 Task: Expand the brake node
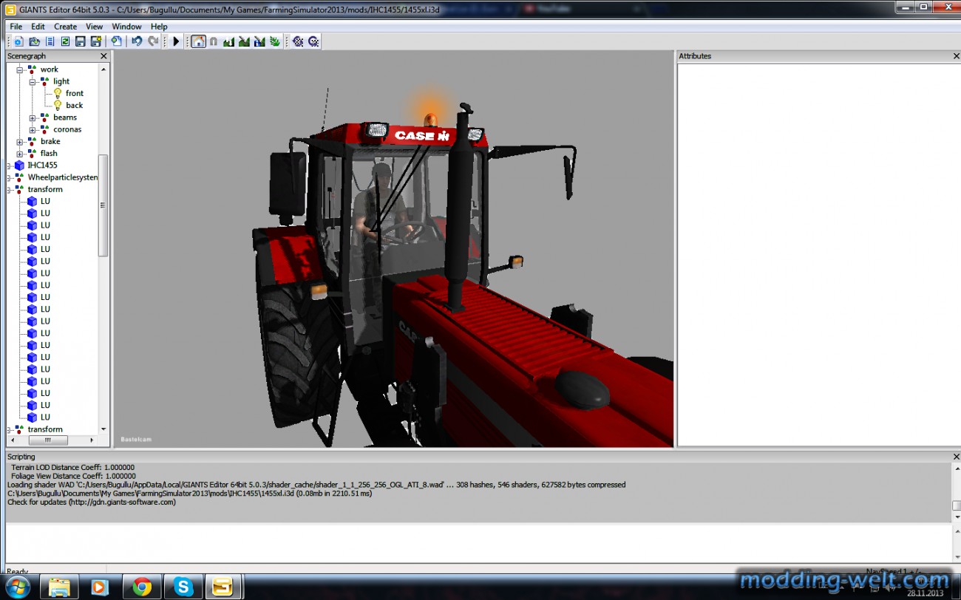coord(20,141)
